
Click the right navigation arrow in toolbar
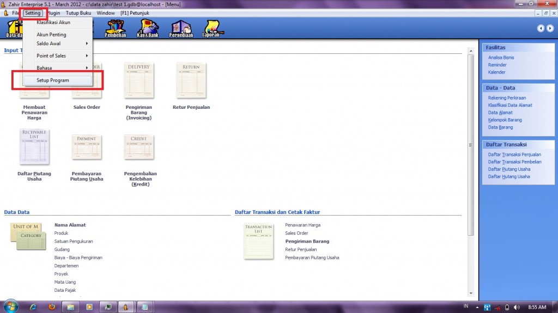550,28
